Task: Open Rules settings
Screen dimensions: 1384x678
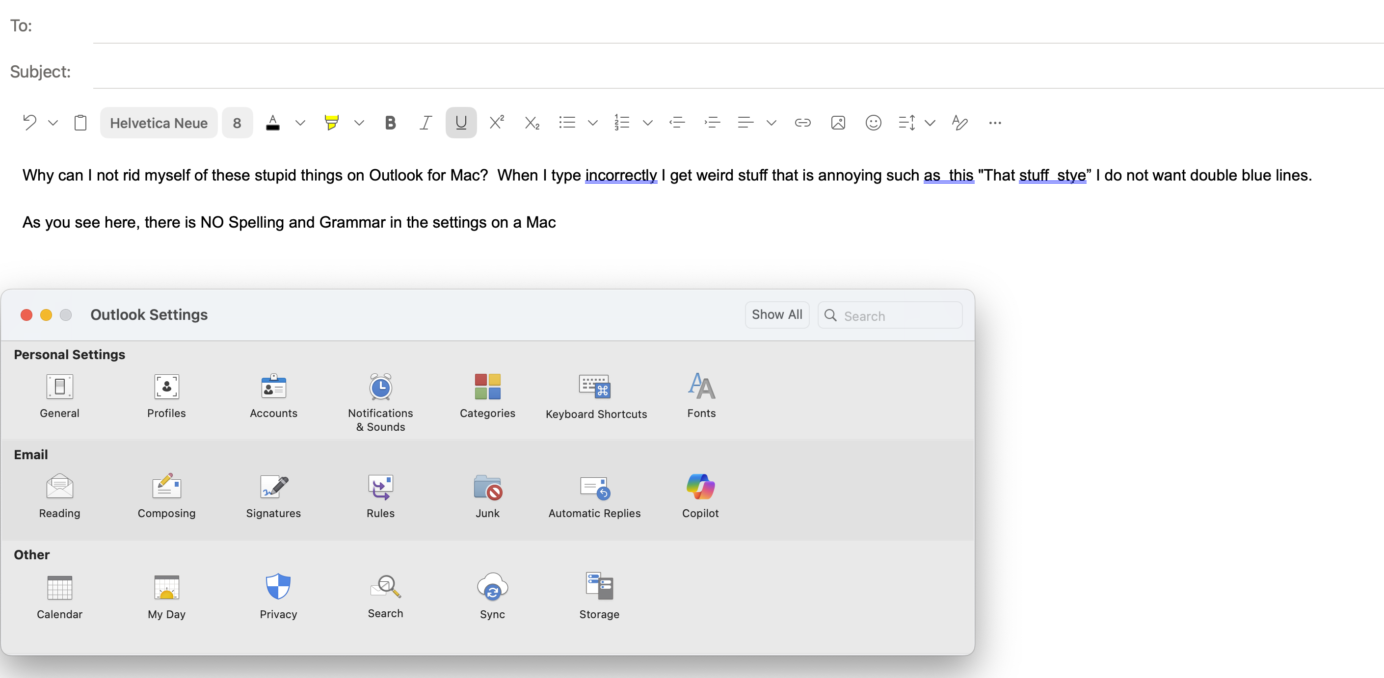Action: (x=380, y=495)
